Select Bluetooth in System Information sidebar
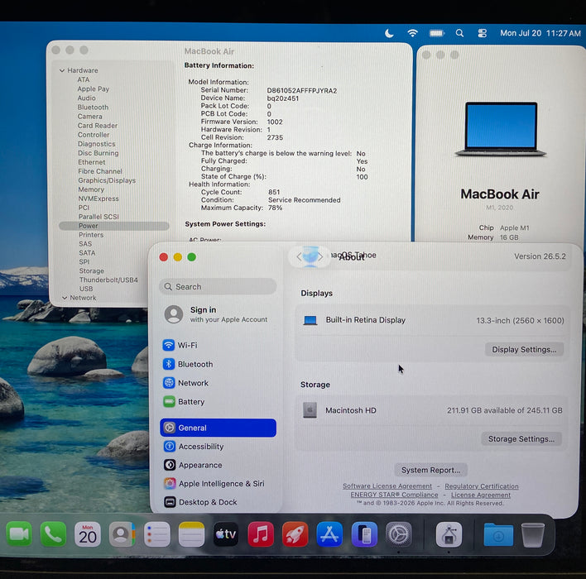 [x=93, y=108]
